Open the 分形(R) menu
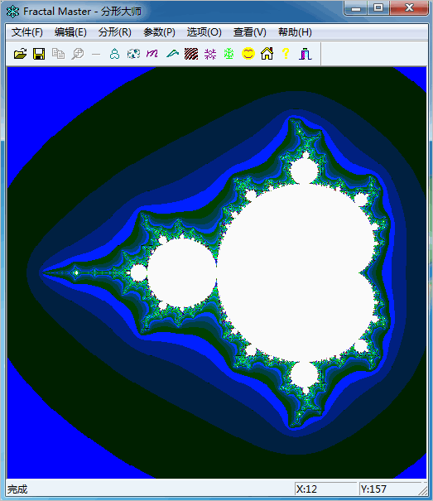Screen dimensions: 433x501 pos(115,32)
